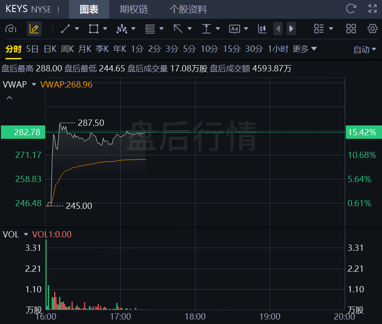Expand Fibonacci tool dropdown arrow

point(161,29)
